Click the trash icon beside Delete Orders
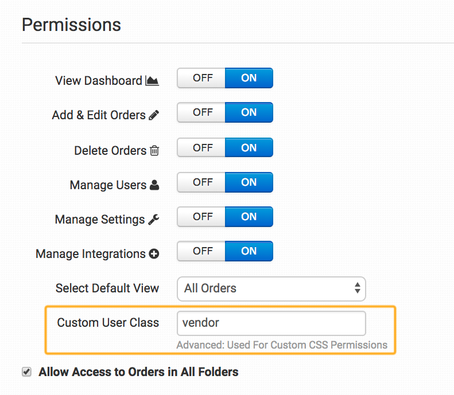 pos(154,151)
